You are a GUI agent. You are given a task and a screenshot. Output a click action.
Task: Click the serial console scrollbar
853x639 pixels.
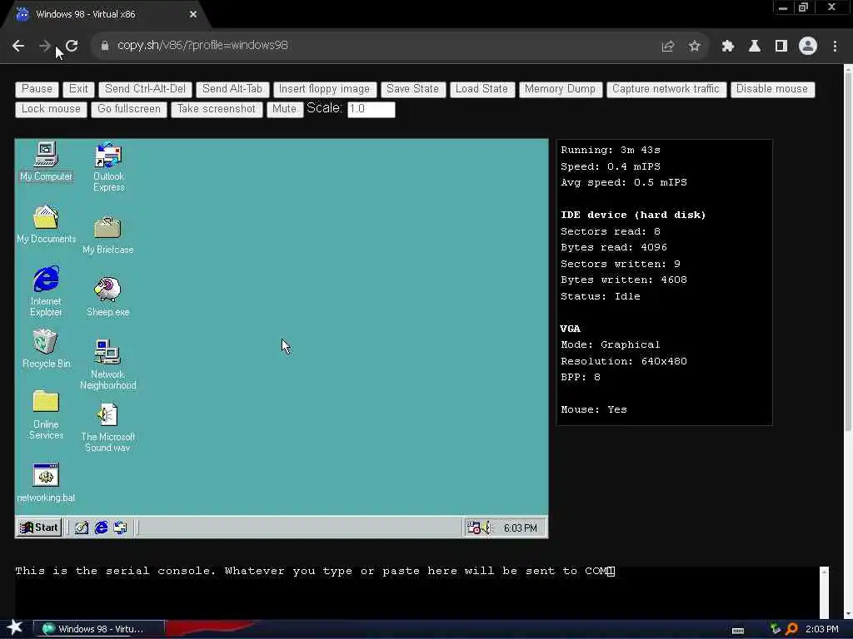tap(824, 592)
